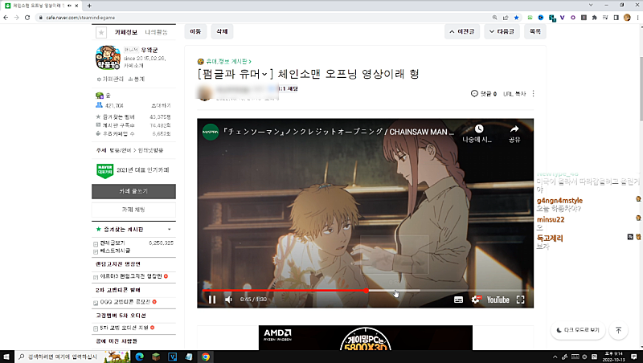The width and height of the screenshot is (643, 363).
Task: Switch to 카페정보 tab
Action: pos(126,32)
